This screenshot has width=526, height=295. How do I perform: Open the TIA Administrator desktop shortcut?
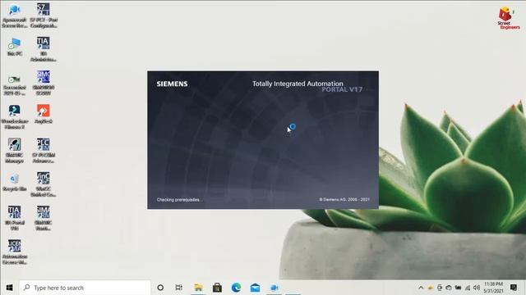tap(44, 49)
